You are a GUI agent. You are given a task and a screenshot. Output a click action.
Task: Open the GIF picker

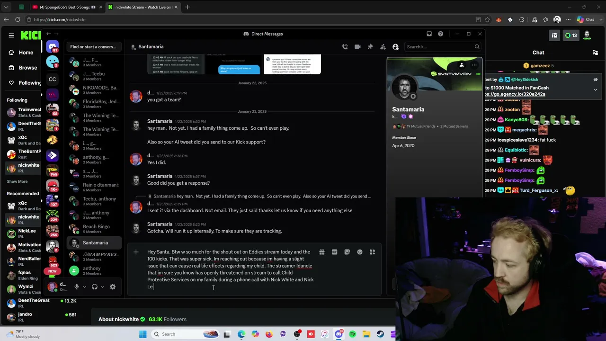[x=334, y=252]
